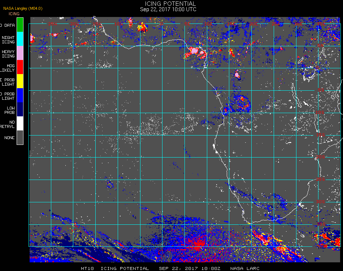Click the 5S latitude label
This screenshot has width=343, height=271.
click(321, 90)
